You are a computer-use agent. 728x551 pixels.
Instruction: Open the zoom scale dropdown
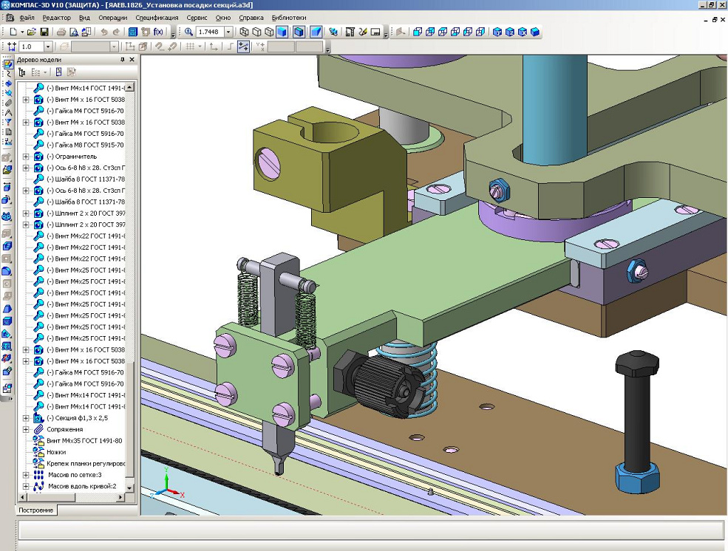(228, 32)
